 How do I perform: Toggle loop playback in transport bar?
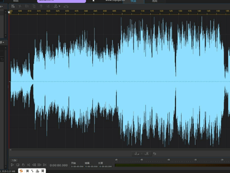(23, 165)
